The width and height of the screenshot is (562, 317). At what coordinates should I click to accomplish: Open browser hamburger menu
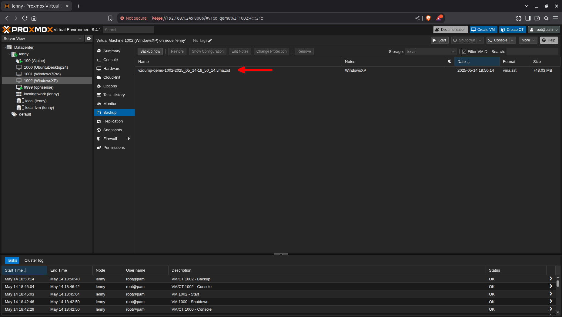(x=555, y=18)
